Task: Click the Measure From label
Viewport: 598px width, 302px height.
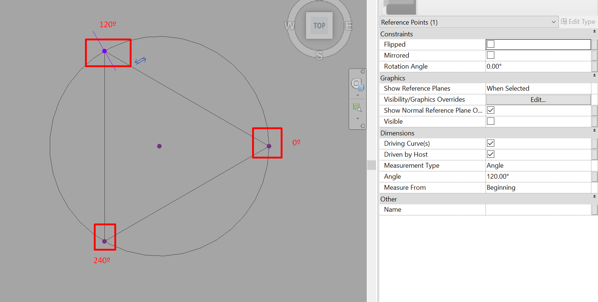Action: (405, 188)
